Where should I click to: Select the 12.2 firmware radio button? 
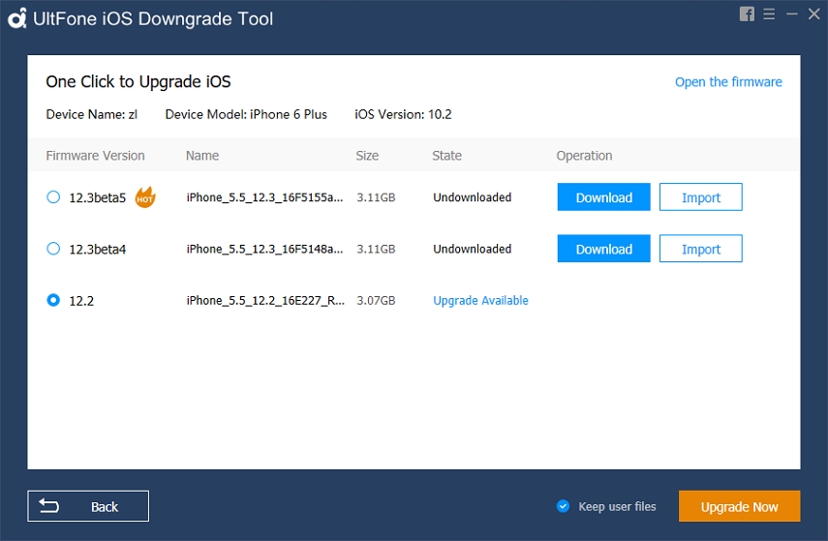tap(53, 300)
